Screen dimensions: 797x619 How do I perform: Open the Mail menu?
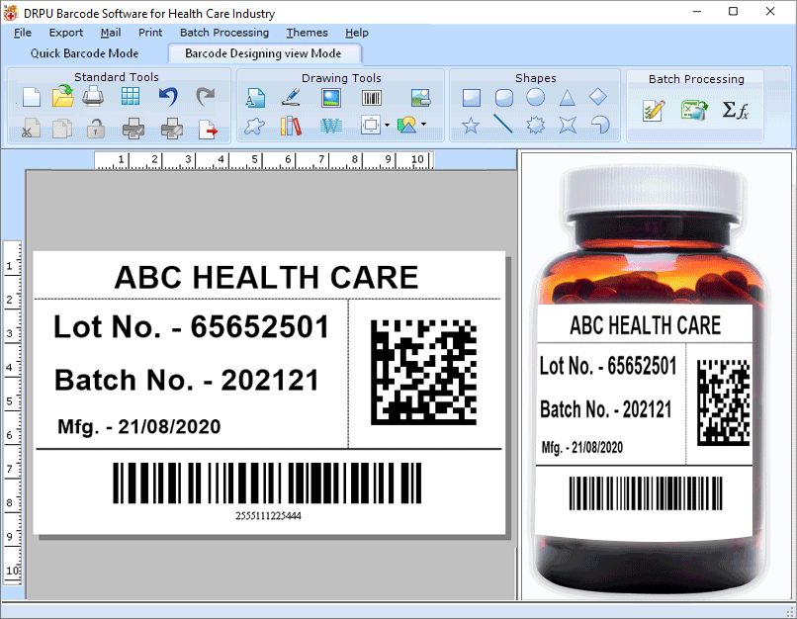[111, 33]
